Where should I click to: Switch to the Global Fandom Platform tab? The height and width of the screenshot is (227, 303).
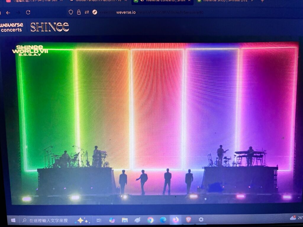pyautogui.click(x=98, y=1)
